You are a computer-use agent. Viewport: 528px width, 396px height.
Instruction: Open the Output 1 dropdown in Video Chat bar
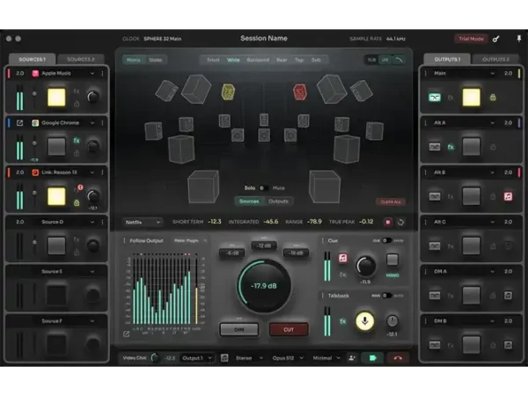(197, 358)
